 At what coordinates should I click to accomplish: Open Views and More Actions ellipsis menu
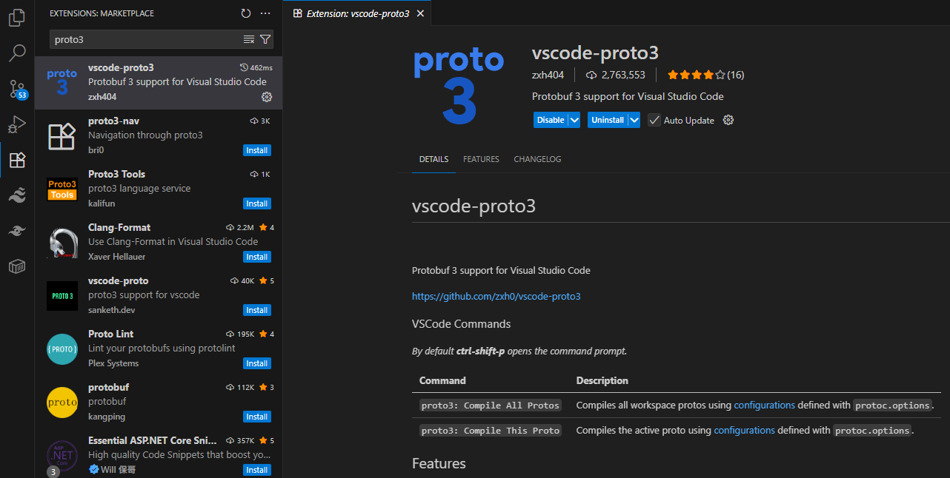pyautogui.click(x=265, y=13)
